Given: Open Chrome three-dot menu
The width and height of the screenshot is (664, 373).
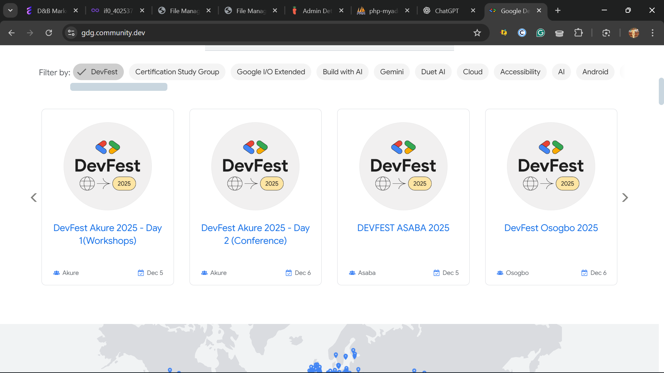Looking at the screenshot, I should point(653,33).
